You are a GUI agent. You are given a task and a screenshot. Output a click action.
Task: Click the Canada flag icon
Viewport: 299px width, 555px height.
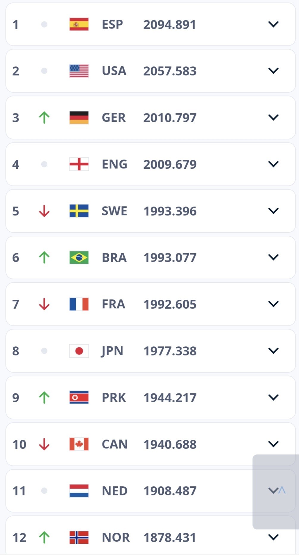(x=79, y=444)
